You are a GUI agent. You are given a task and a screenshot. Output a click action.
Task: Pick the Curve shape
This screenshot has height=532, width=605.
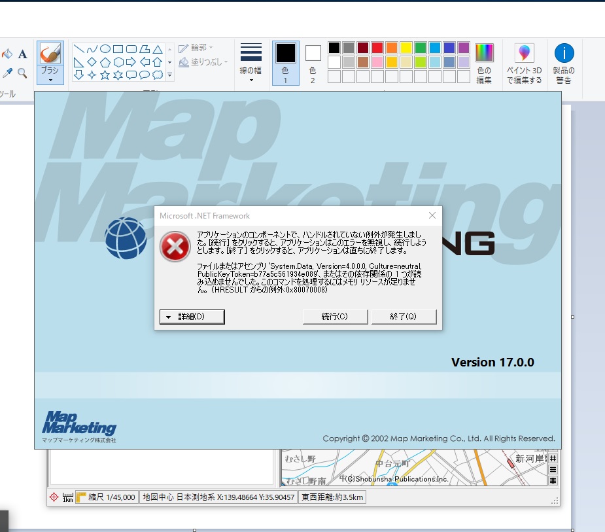click(x=92, y=49)
